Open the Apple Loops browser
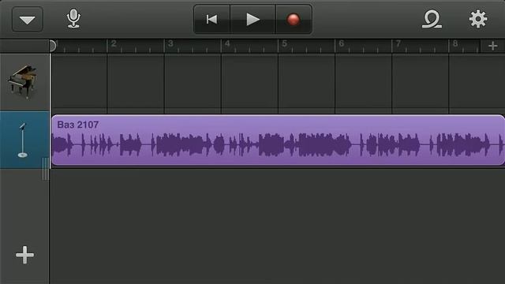This screenshot has height=284, width=505. point(432,19)
